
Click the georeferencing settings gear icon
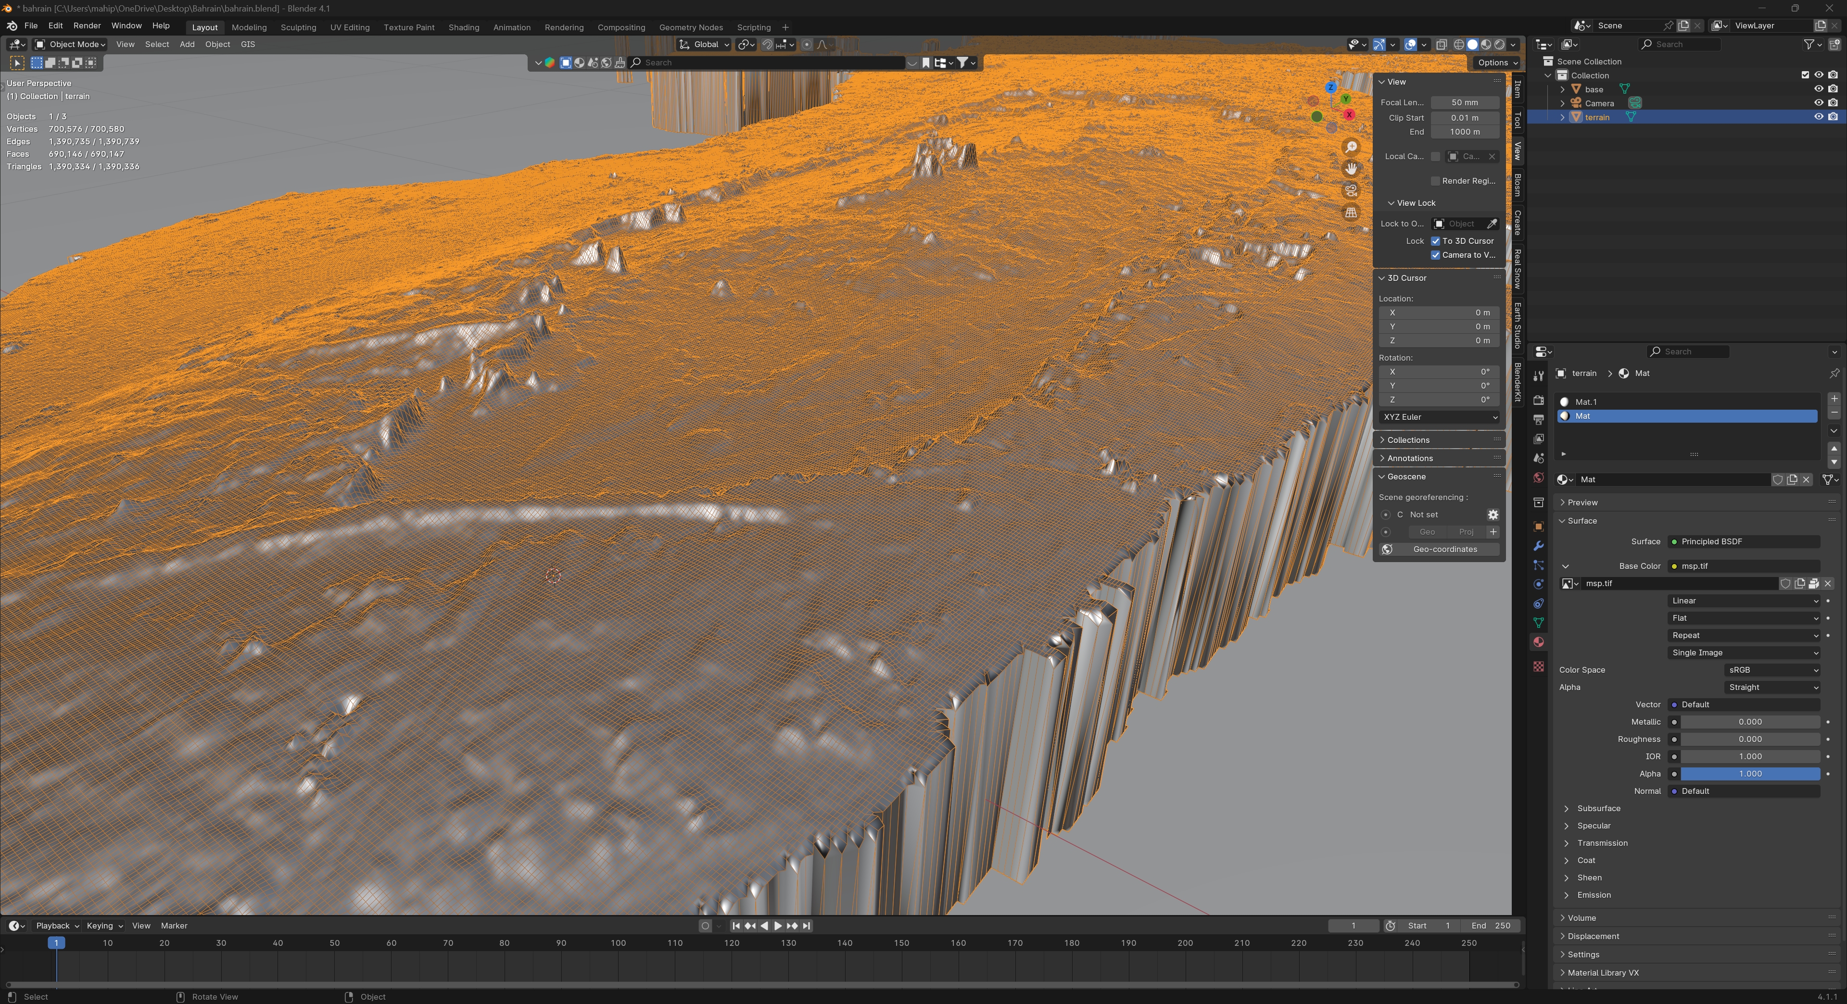point(1493,515)
